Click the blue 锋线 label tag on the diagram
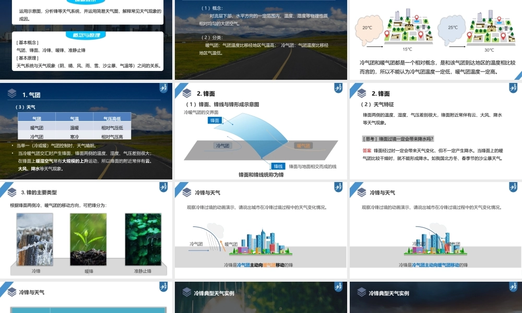 click(279, 166)
